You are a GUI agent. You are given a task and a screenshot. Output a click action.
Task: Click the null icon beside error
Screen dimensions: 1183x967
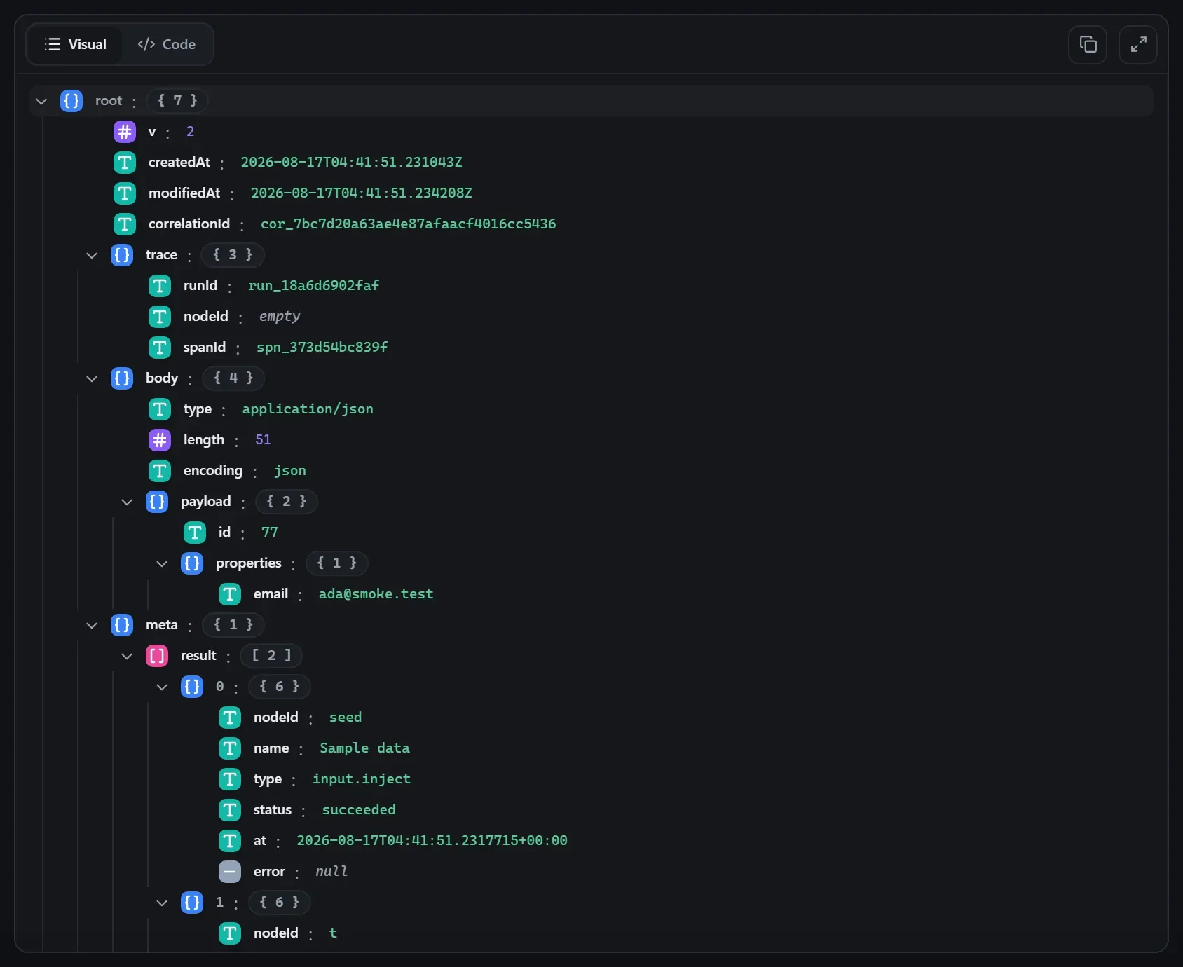230,872
